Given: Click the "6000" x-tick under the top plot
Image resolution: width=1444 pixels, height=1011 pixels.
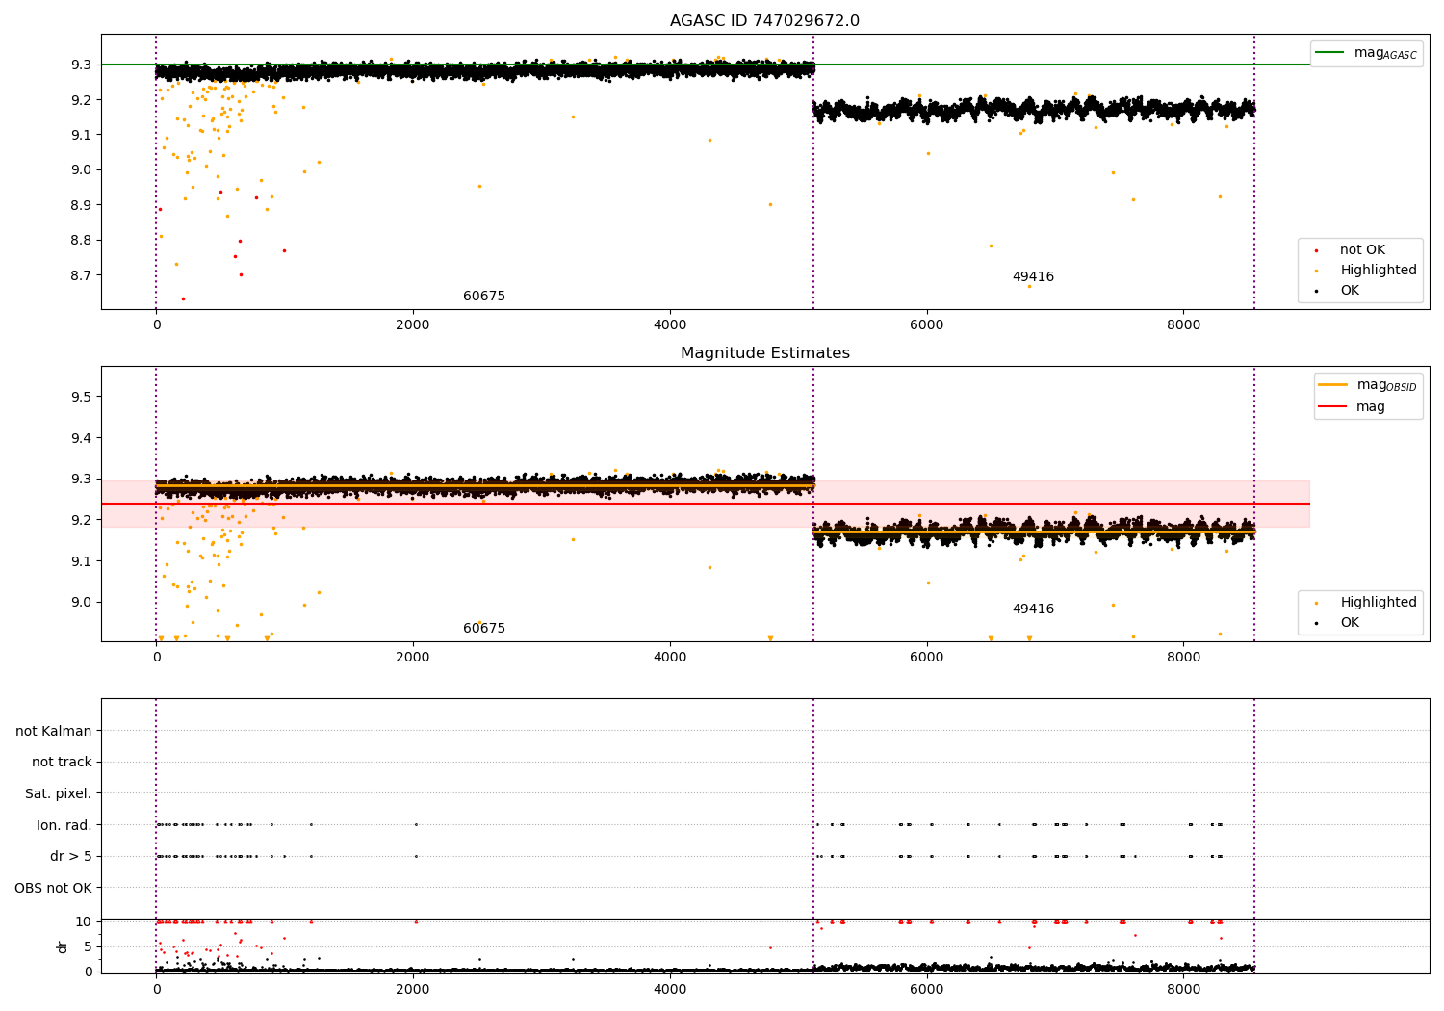Looking at the screenshot, I should (x=927, y=325).
